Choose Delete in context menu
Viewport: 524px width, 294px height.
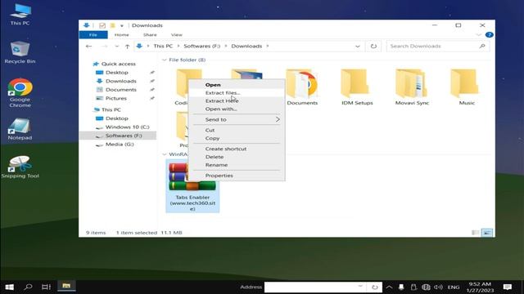click(237, 157)
